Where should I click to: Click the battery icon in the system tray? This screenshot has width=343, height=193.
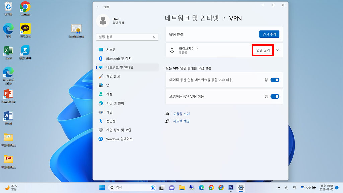[x=314, y=188]
